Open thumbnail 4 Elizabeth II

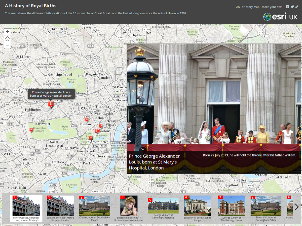(x=129, y=208)
